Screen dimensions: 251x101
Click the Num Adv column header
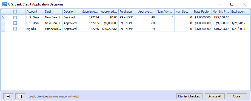click(165, 12)
